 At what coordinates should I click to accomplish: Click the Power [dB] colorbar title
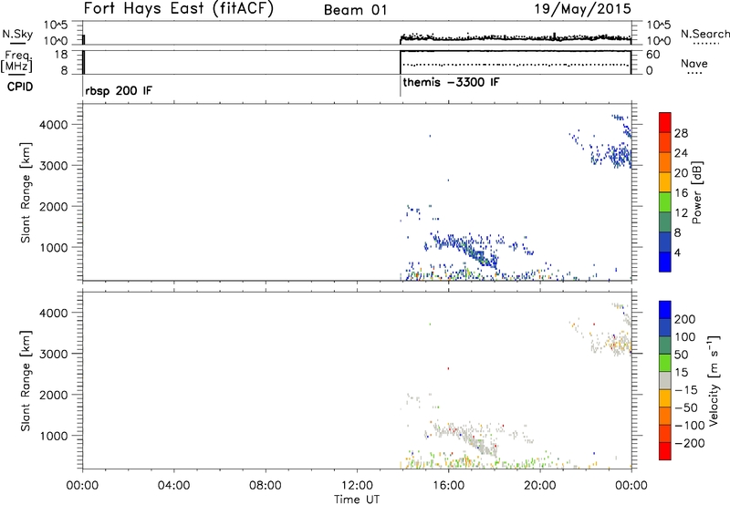pos(696,192)
